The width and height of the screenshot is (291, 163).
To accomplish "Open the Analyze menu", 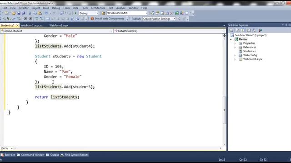I will pos(121,8).
